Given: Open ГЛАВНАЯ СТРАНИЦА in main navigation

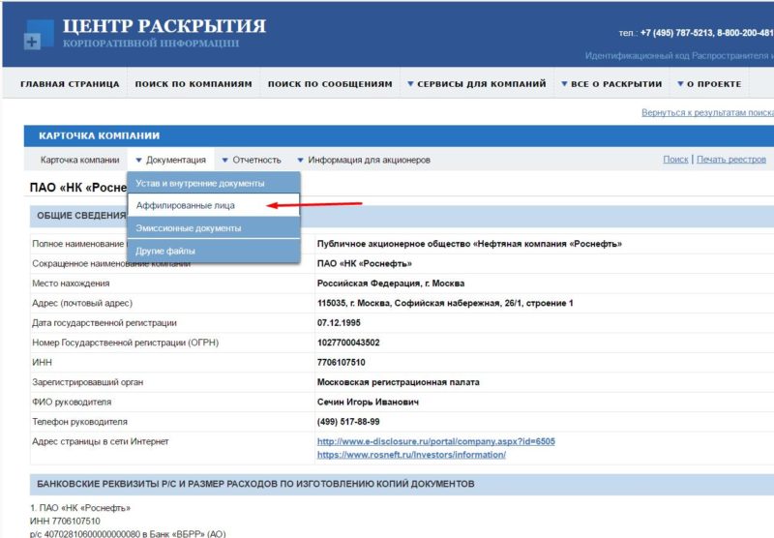Looking at the screenshot, I should [x=70, y=84].
